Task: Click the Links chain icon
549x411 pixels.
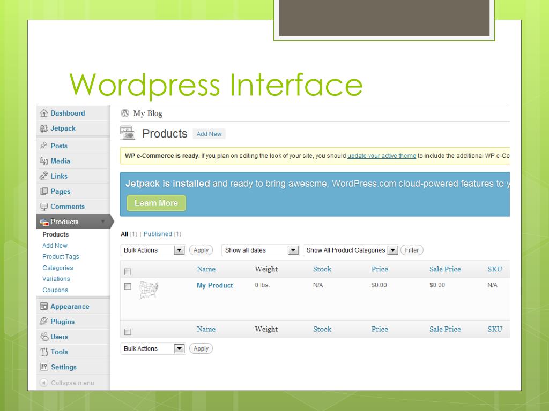Action: (x=44, y=176)
